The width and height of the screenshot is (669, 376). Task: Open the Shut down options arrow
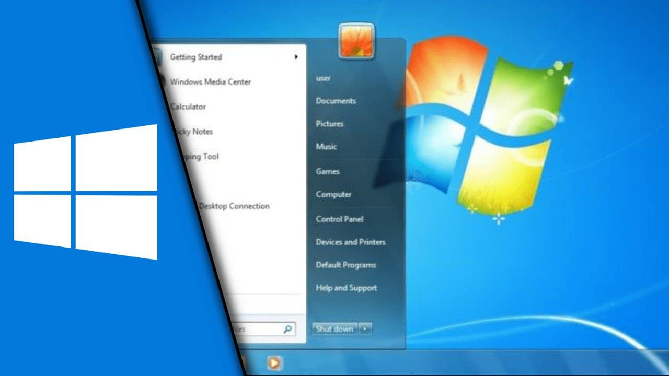[x=366, y=329]
